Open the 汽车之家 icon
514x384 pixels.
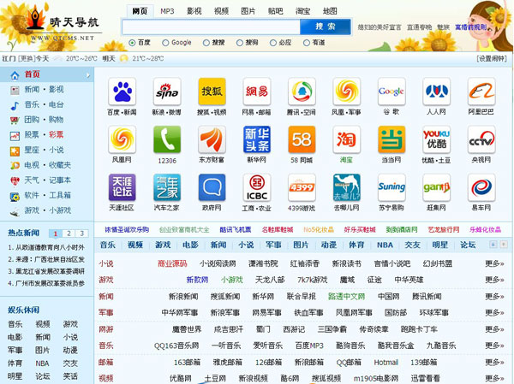point(167,187)
